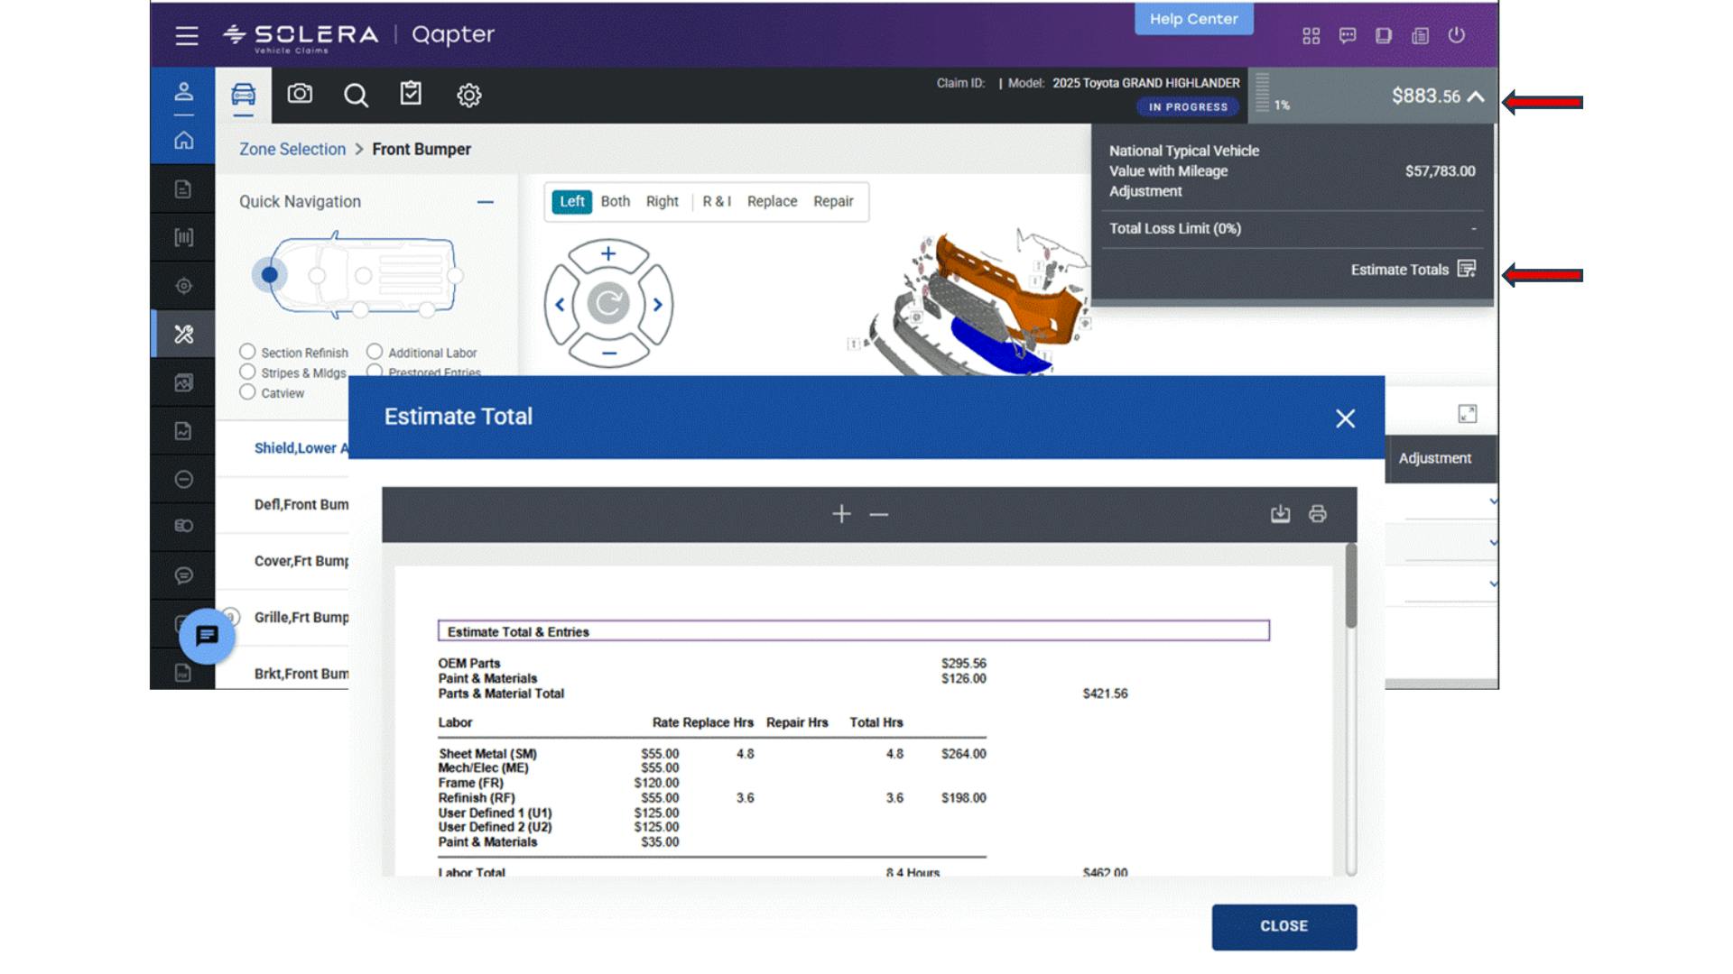The height and width of the screenshot is (974, 1733).
Task: Collapse the estimate totals panel via its chevron
Action: coord(1478,95)
